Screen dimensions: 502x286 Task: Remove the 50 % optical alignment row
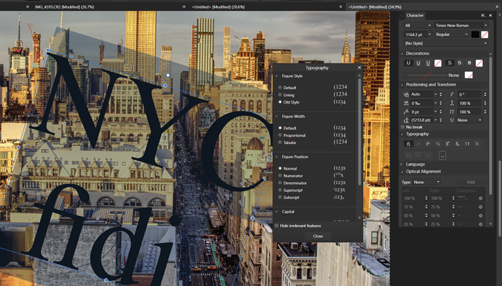point(480,216)
